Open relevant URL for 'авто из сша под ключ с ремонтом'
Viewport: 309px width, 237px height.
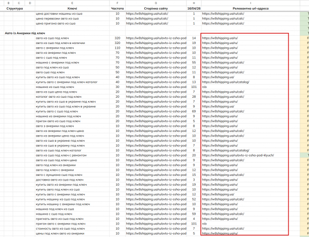238,155
